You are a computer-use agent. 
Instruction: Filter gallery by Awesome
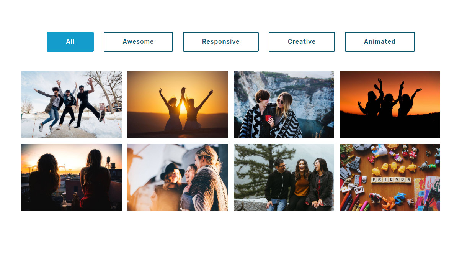point(138,42)
